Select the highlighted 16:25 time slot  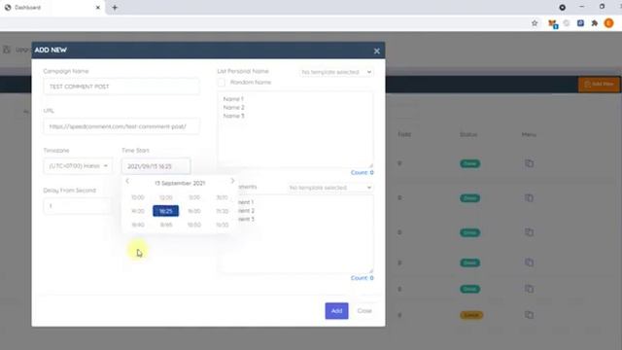[166, 211]
